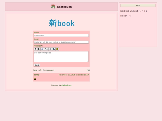Select the author name zenny
Screen dimensions: 162x121
coord(37,75)
